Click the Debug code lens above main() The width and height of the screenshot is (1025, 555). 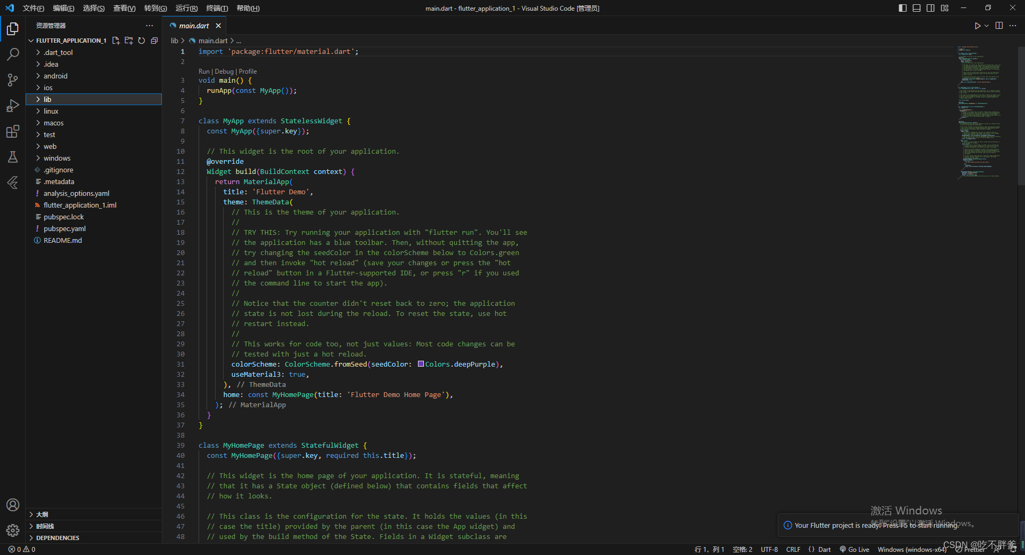[x=224, y=72]
